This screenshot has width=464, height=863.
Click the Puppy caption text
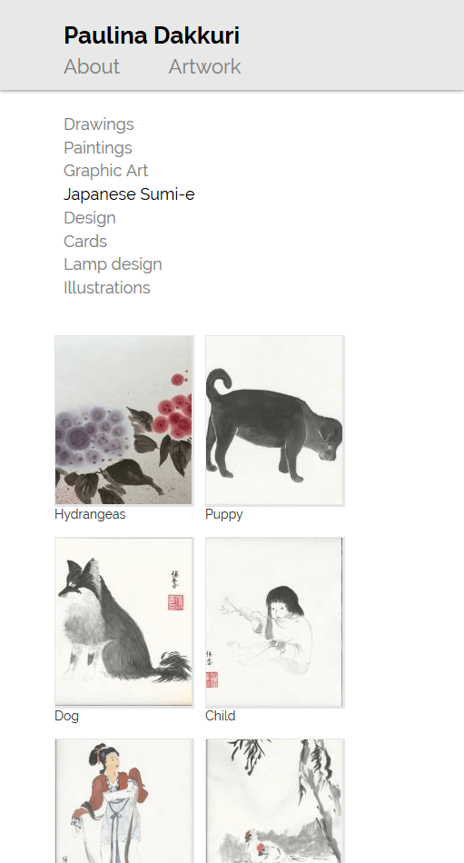coord(224,514)
